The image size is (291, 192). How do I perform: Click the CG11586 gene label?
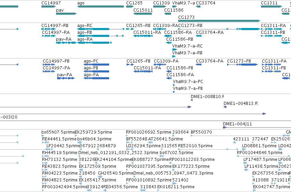[174, 10]
